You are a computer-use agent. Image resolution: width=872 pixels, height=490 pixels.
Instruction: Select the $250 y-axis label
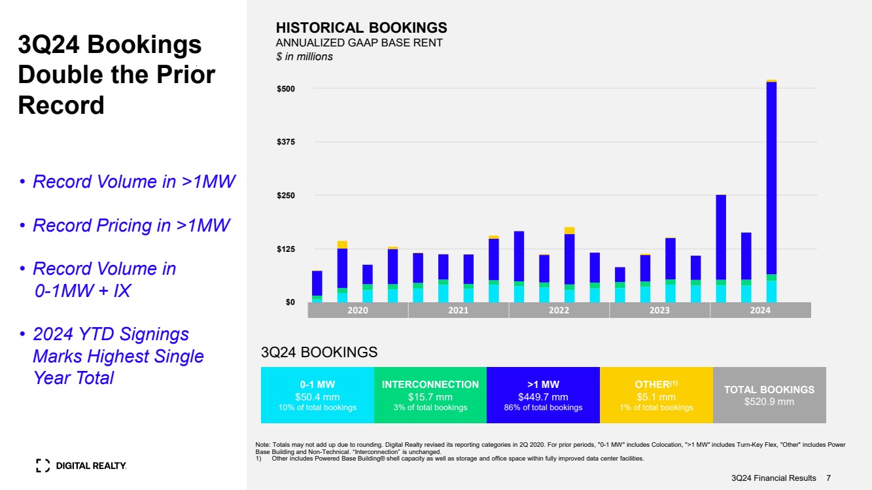[x=286, y=196]
